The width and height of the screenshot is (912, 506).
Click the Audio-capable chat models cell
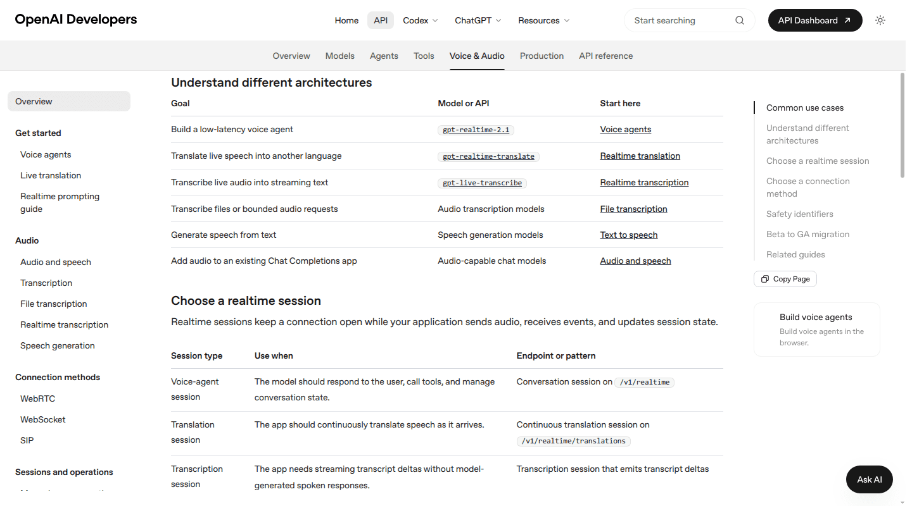(x=491, y=261)
